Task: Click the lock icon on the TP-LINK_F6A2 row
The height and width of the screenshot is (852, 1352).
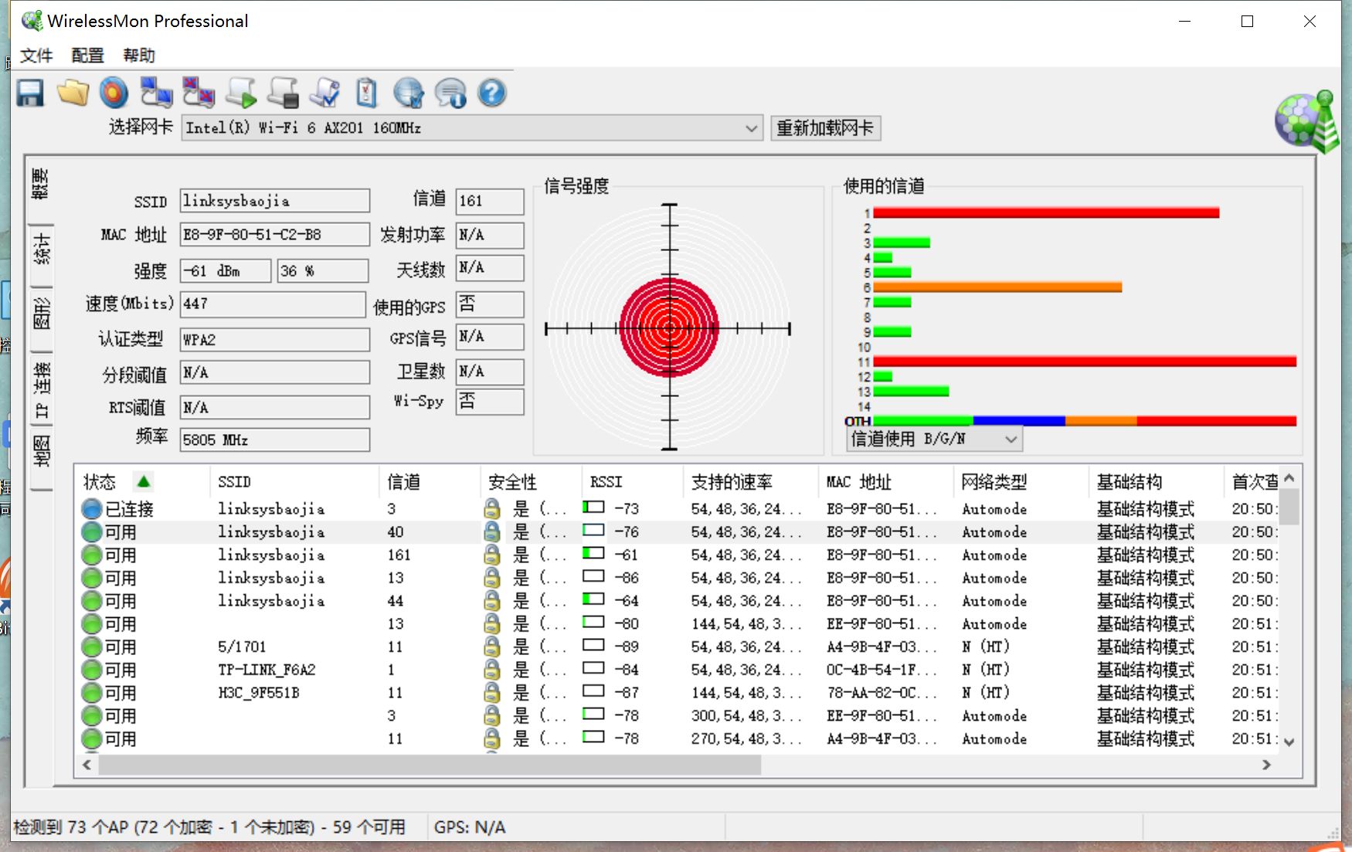Action: pyautogui.click(x=491, y=670)
